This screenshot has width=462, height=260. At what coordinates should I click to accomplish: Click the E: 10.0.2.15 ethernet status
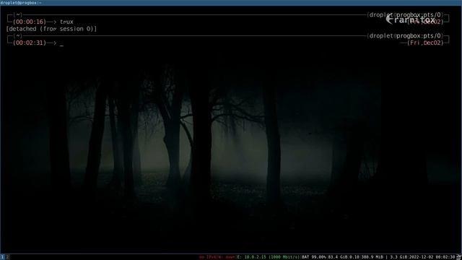(269, 257)
